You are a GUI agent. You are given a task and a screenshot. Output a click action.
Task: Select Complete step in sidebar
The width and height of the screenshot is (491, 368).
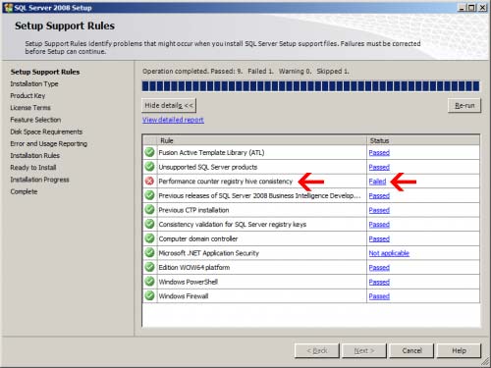point(24,191)
